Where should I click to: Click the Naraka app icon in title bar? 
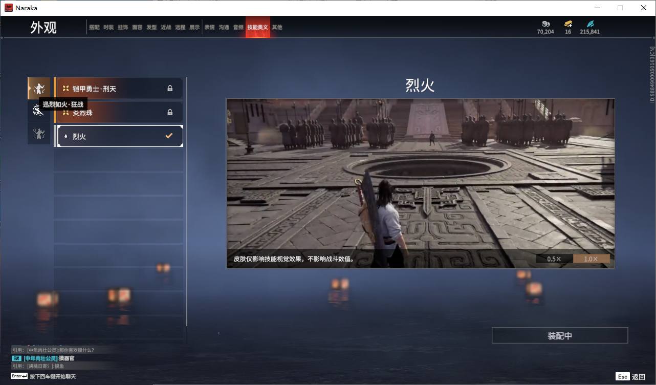(9, 8)
